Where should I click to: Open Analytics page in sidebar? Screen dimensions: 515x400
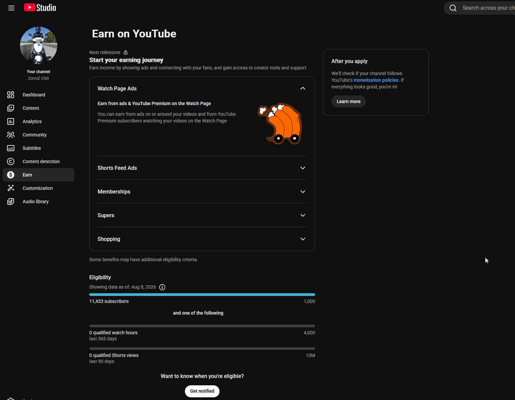[38, 121]
